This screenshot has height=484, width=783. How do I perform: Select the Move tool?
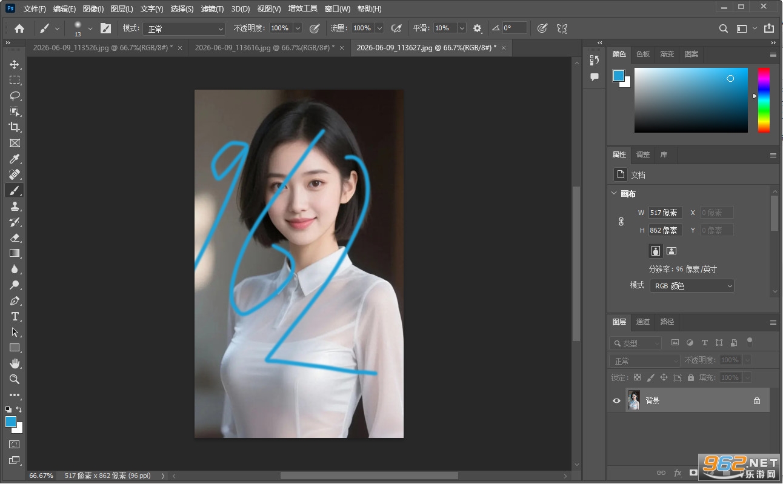point(15,64)
